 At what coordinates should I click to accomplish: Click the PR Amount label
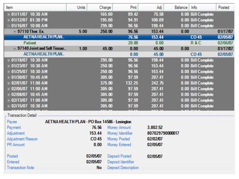[x=16, y=145]
